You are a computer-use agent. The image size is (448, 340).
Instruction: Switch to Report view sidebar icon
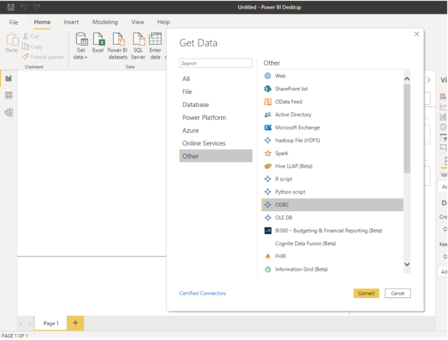(x=9, y=78)
